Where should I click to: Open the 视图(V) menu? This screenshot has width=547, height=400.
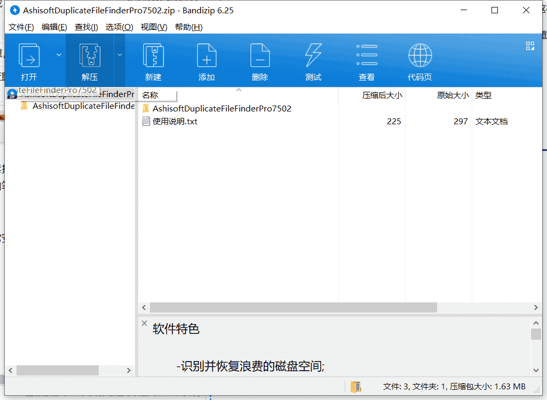point(154,27)
